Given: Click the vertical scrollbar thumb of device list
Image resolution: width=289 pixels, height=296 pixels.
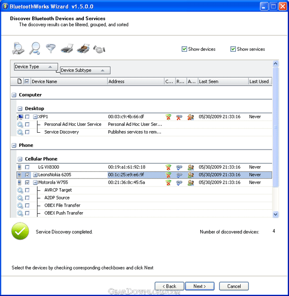Looking at the screenshot, I should [275, 127].
